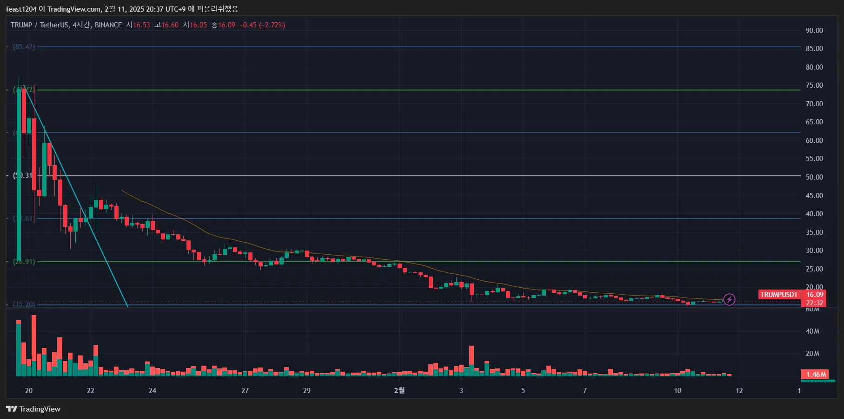This screenshot has width=844, height=419.
Task: Select the date label 22 on time axis
Action: pyautogui.click(x=91, y=391)
